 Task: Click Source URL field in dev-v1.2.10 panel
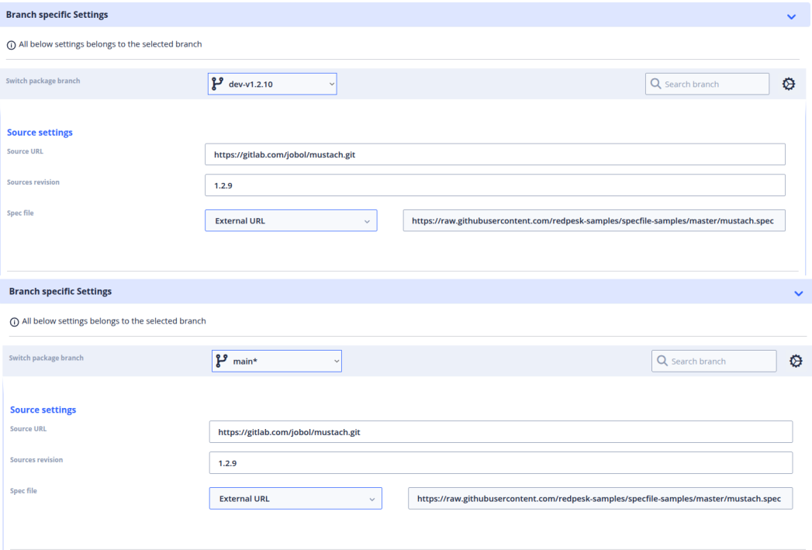(495, 154)
